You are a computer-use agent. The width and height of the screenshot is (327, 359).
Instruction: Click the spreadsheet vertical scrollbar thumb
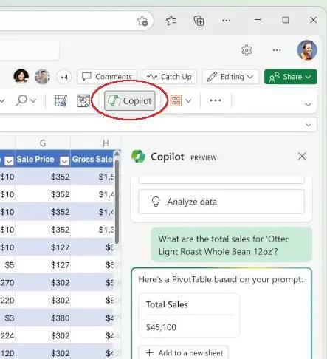pyautogui.click(x=117, y=202)
